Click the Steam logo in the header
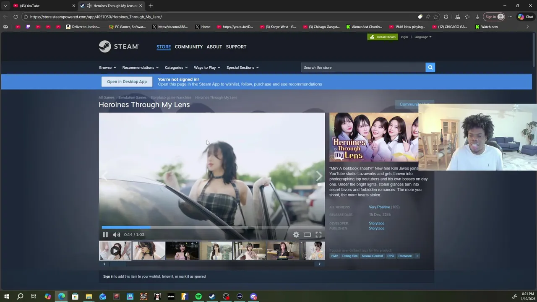 pyautogui.click(x=119, y=46)
